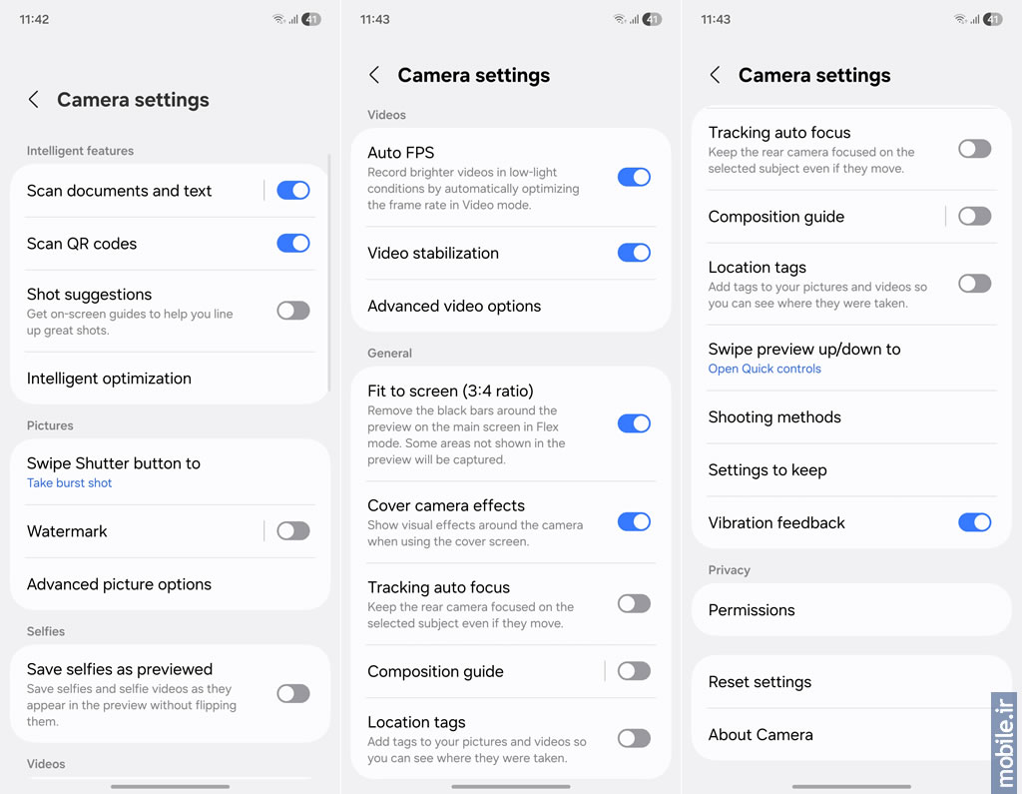
Task: Open the Permissions privacy entry
Action: [851, 610]
